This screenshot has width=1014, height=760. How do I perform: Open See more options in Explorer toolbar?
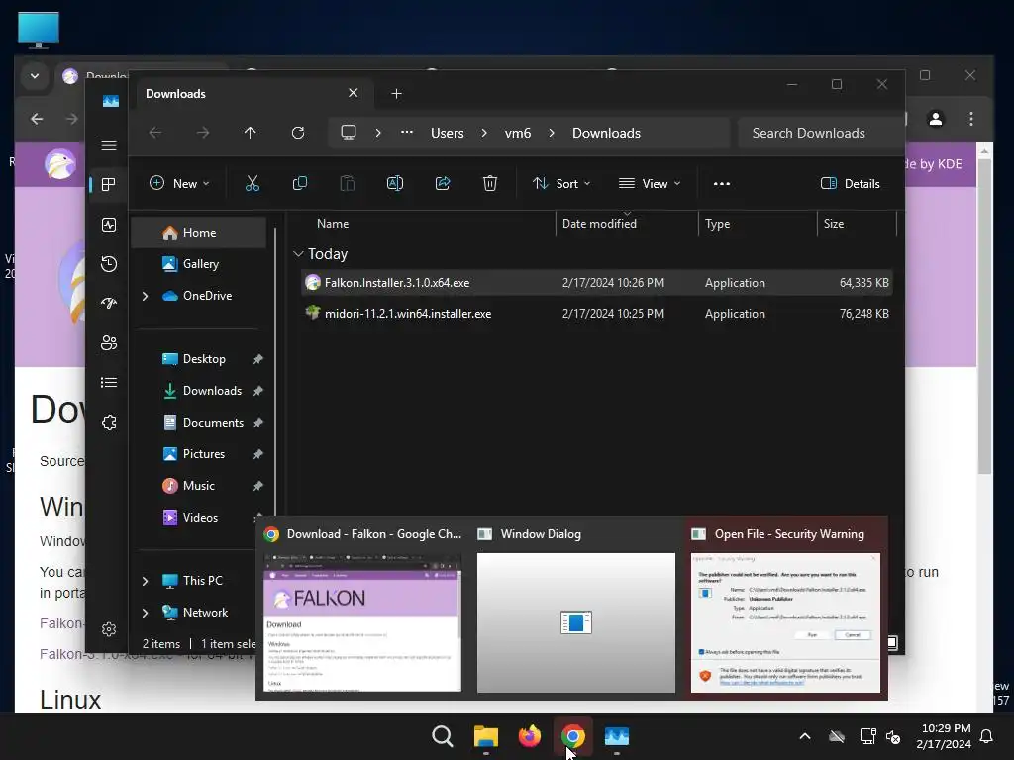722,183
